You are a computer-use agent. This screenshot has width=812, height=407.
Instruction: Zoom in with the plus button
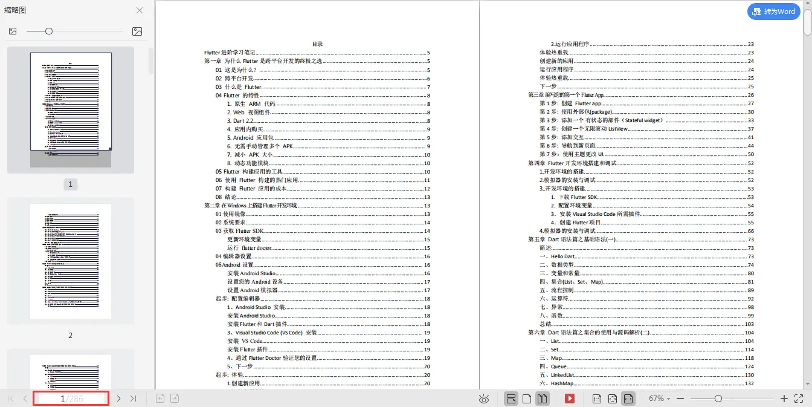(x=784, y=399)
